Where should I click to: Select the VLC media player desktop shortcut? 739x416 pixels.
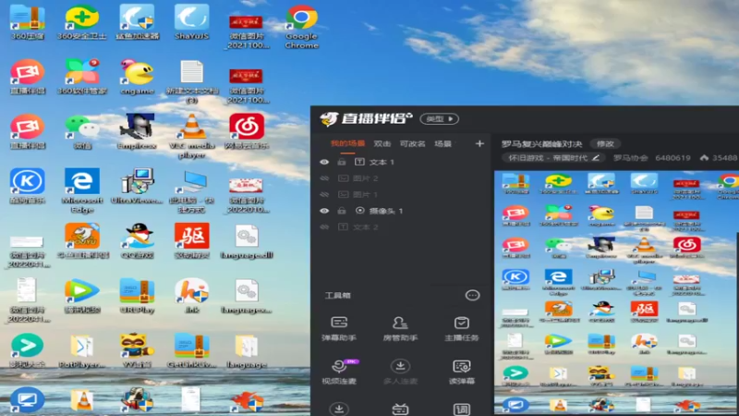click(x=191, y=136)
